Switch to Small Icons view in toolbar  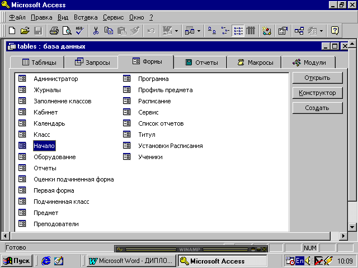[225, 31]
